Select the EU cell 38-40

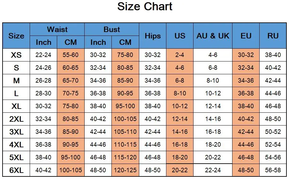(246, 106)
